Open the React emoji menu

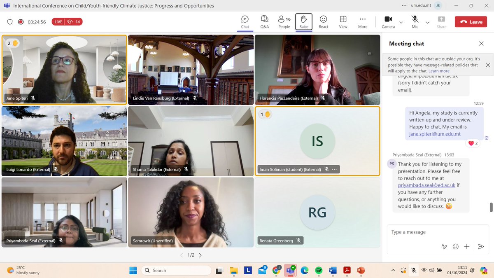coord(324,22)
